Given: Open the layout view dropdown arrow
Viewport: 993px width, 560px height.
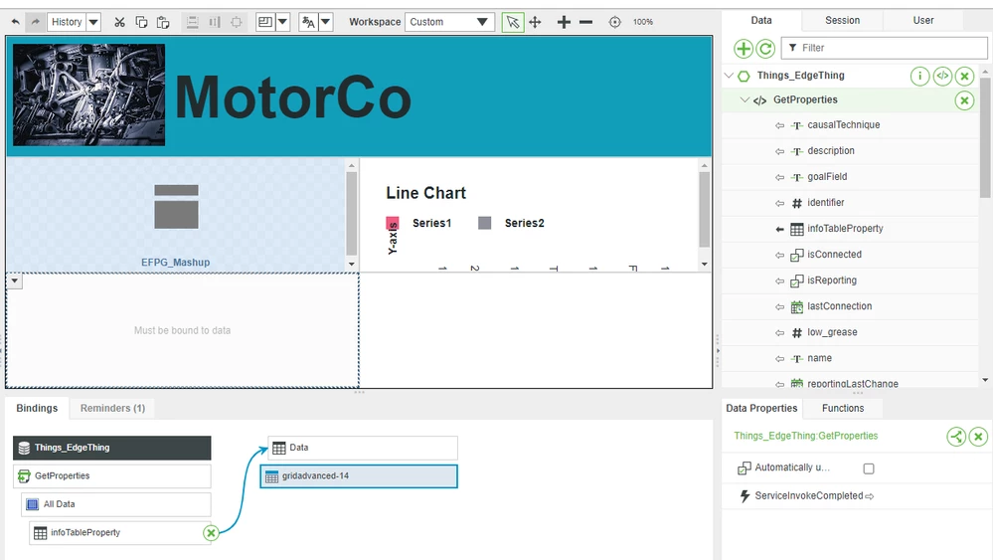Looking at the screenshot, I should coord(283,22).
